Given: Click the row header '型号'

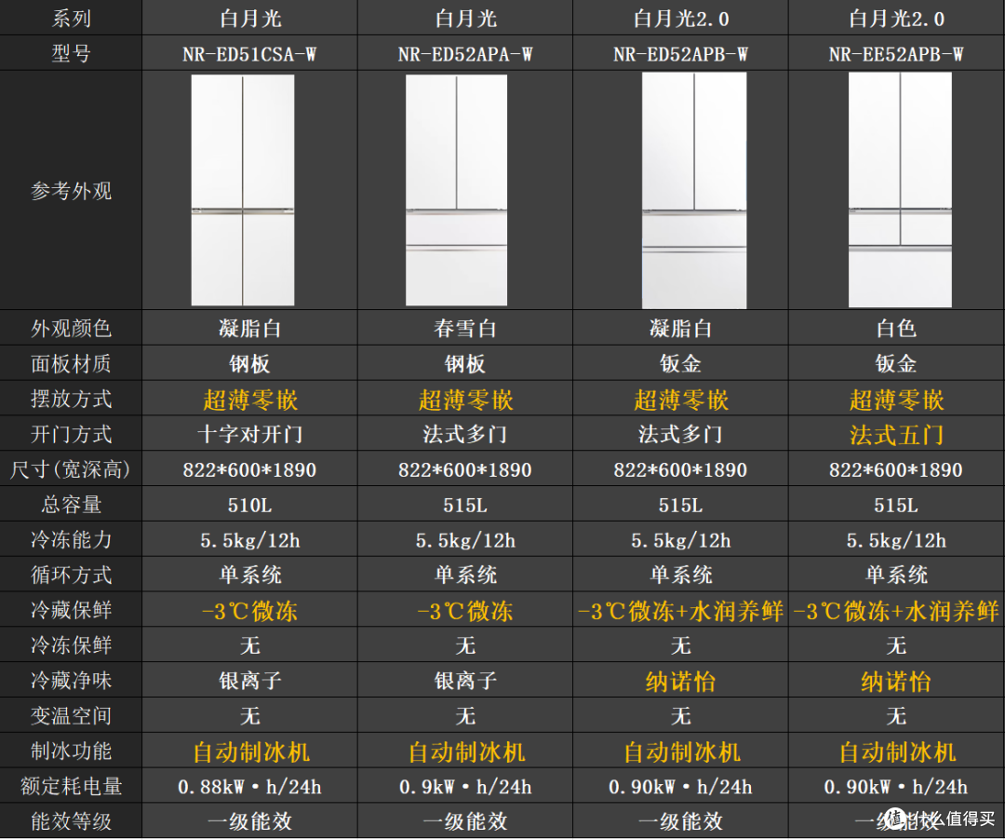Looking at the screenshot, I should tap(71, 54).
